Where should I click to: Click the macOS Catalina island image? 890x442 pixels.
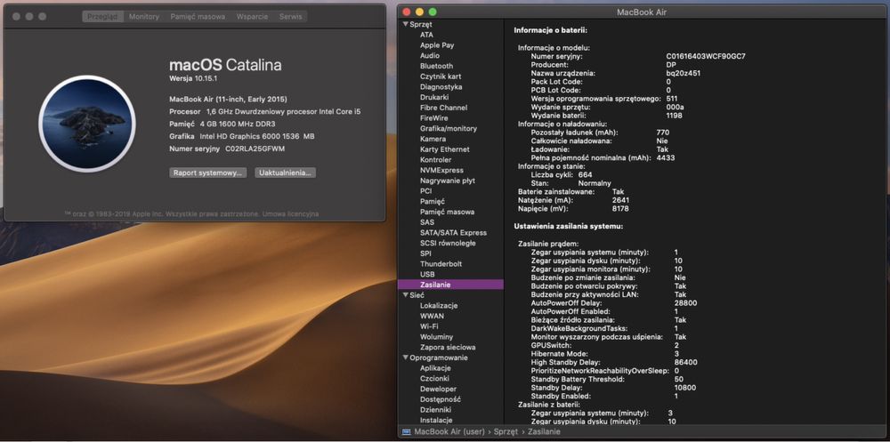[x=87, y=124]
